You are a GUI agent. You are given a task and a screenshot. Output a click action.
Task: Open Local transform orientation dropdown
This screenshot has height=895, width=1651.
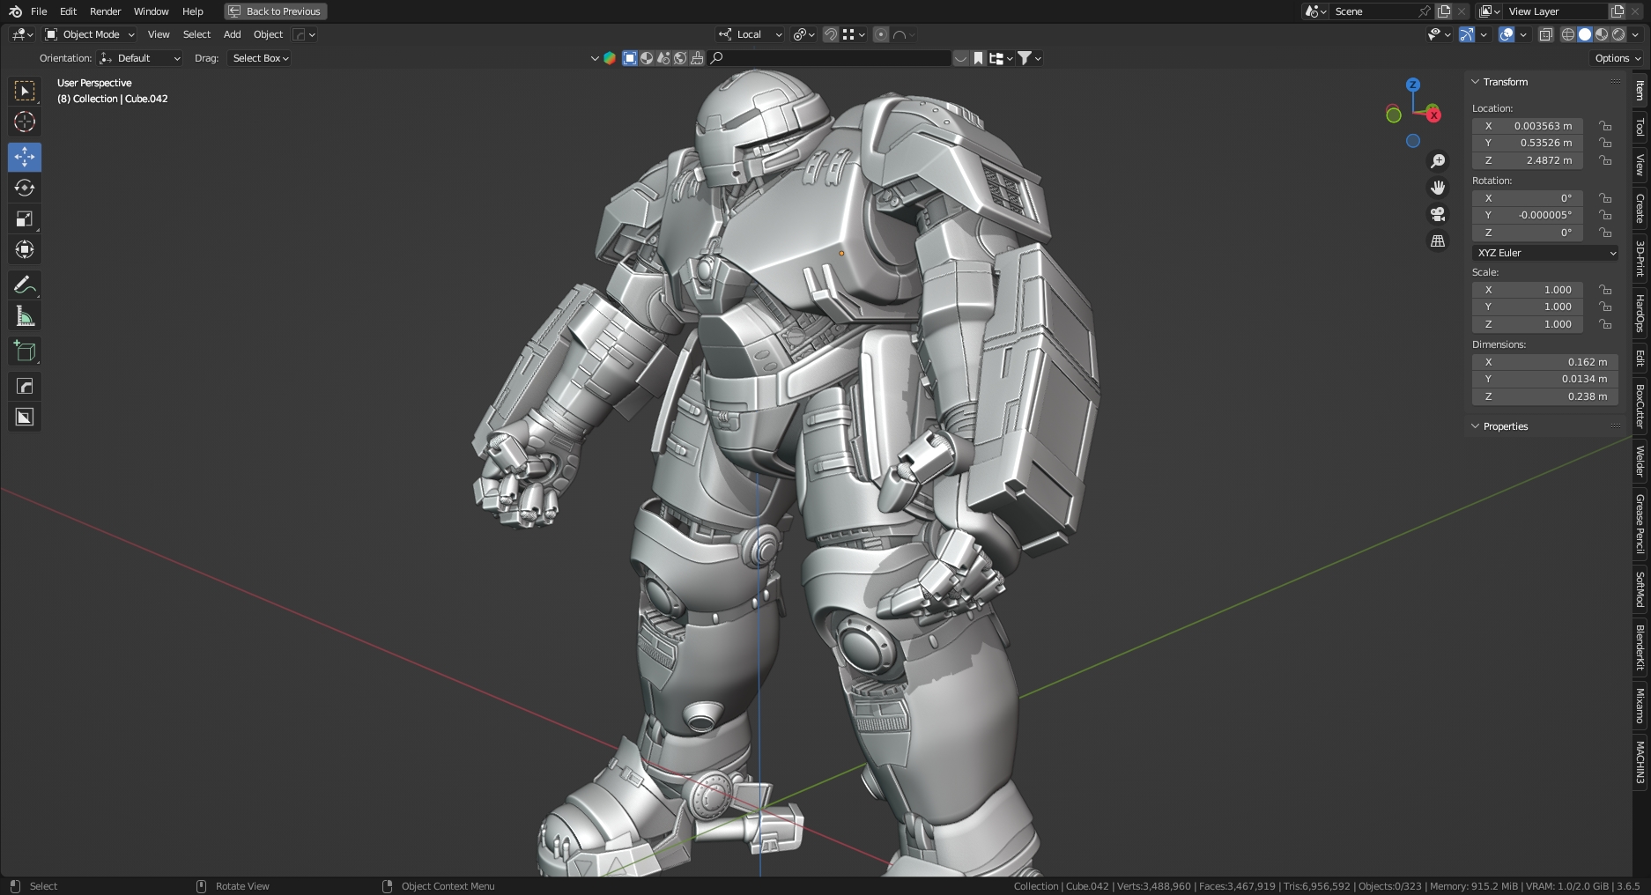tap(750, 34)
